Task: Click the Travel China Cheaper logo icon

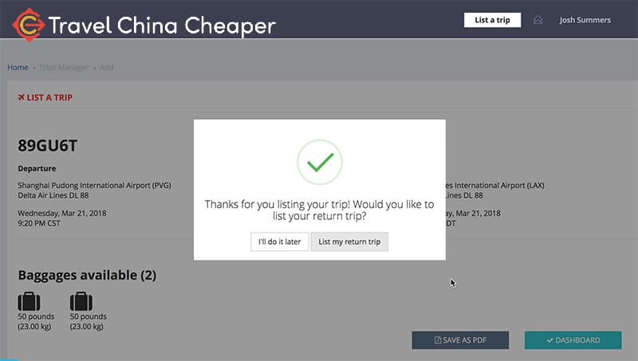Action: click(28, 25)
